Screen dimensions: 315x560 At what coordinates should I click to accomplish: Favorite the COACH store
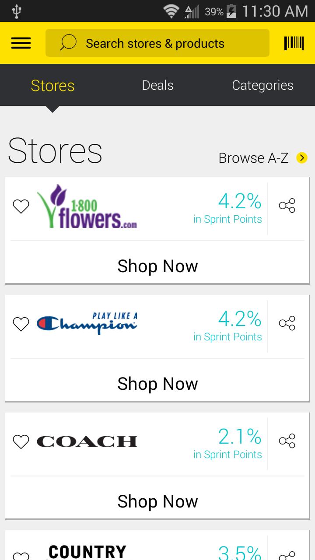click(x=21, y=442)
